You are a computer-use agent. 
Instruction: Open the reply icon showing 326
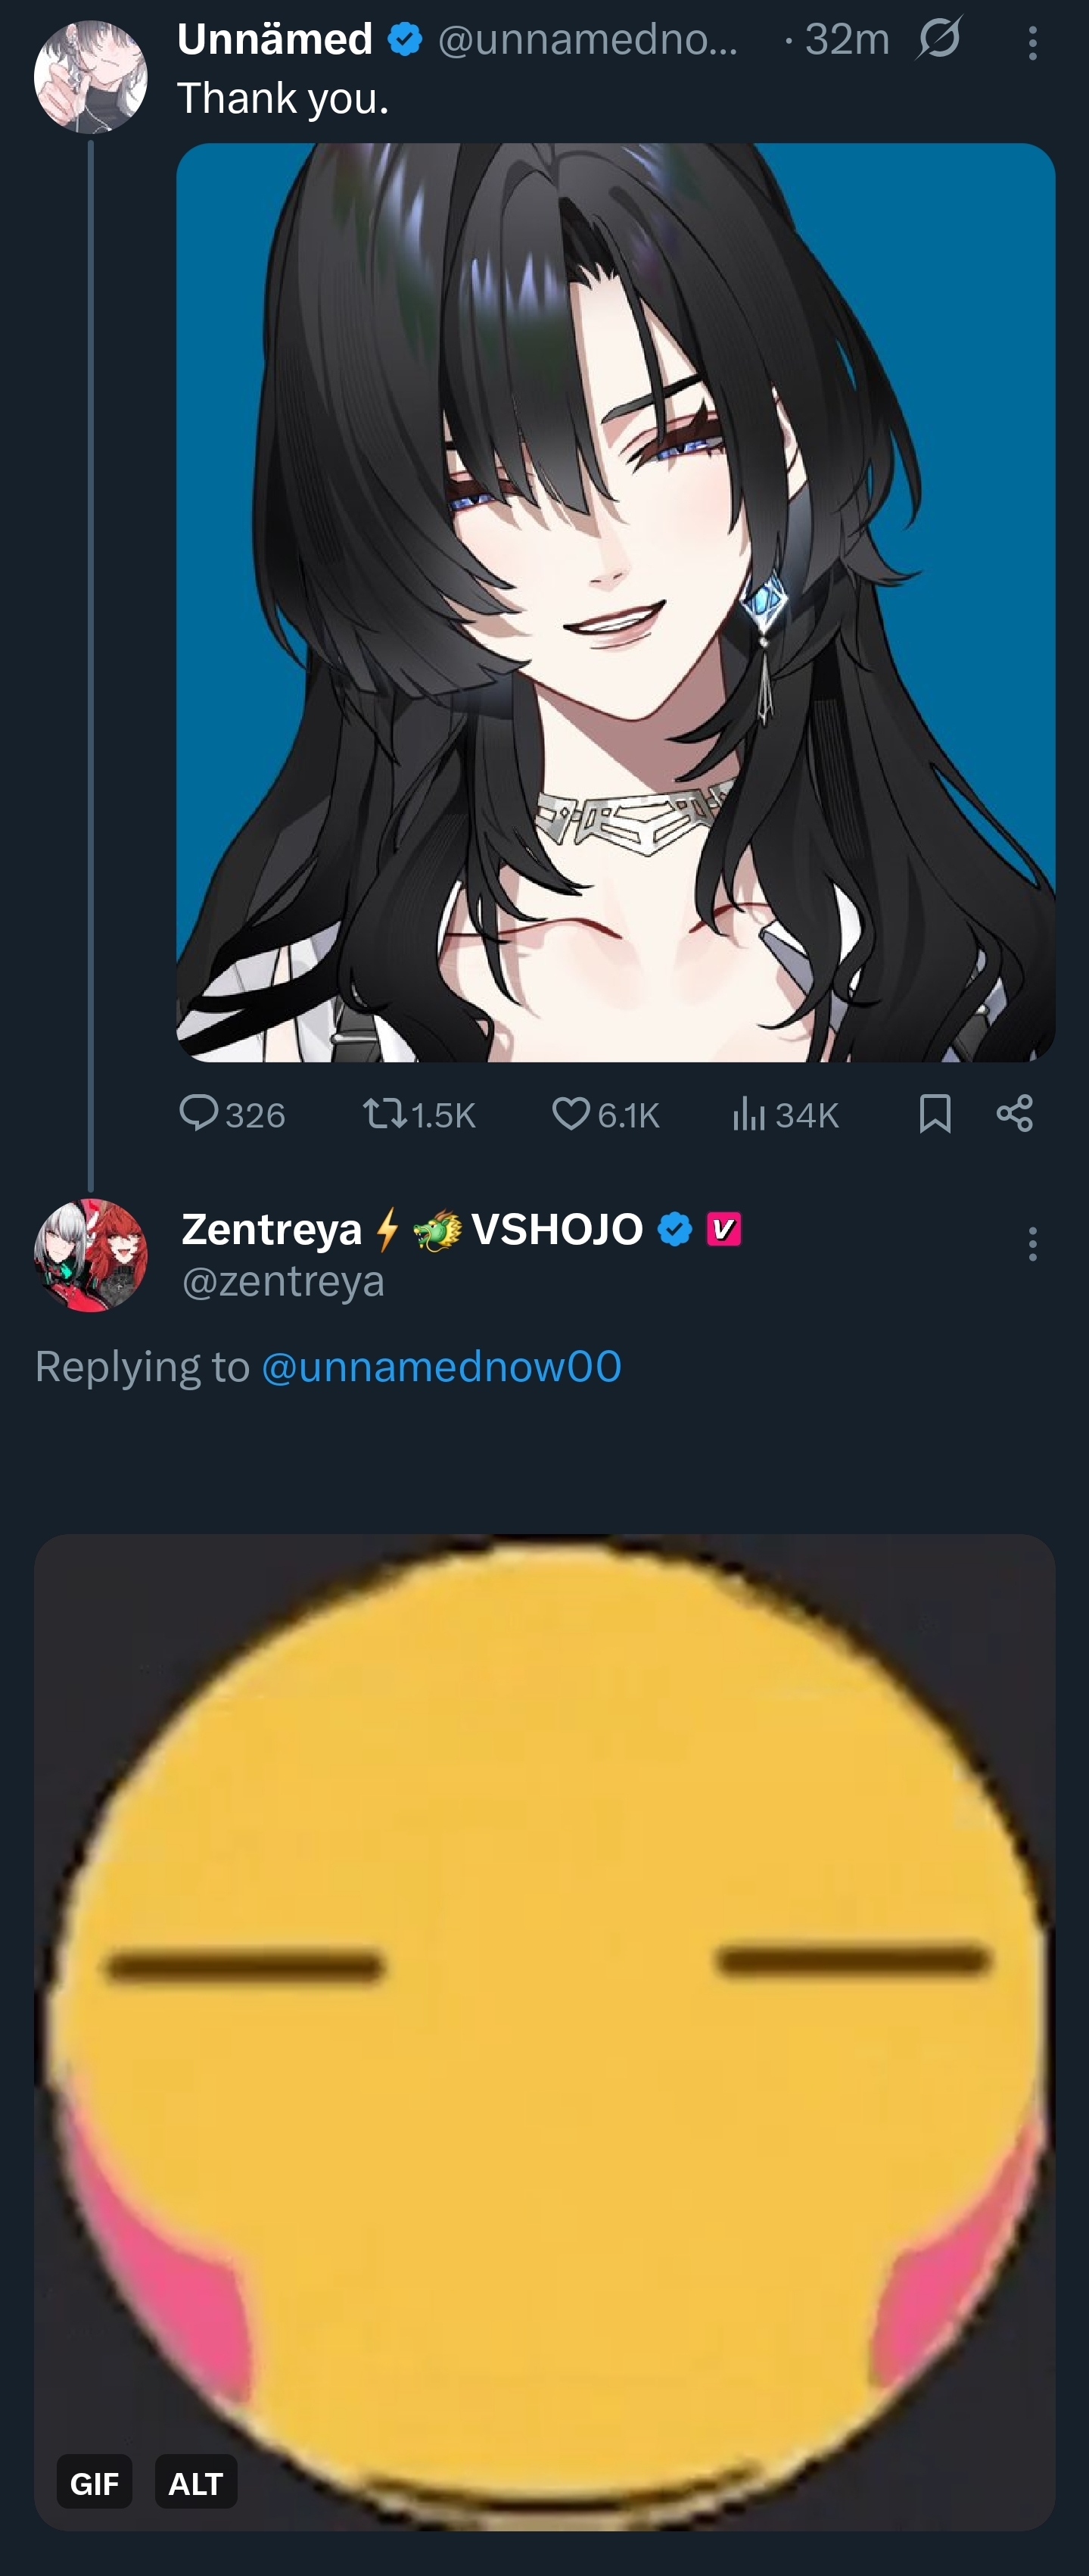coord(232,1114)
